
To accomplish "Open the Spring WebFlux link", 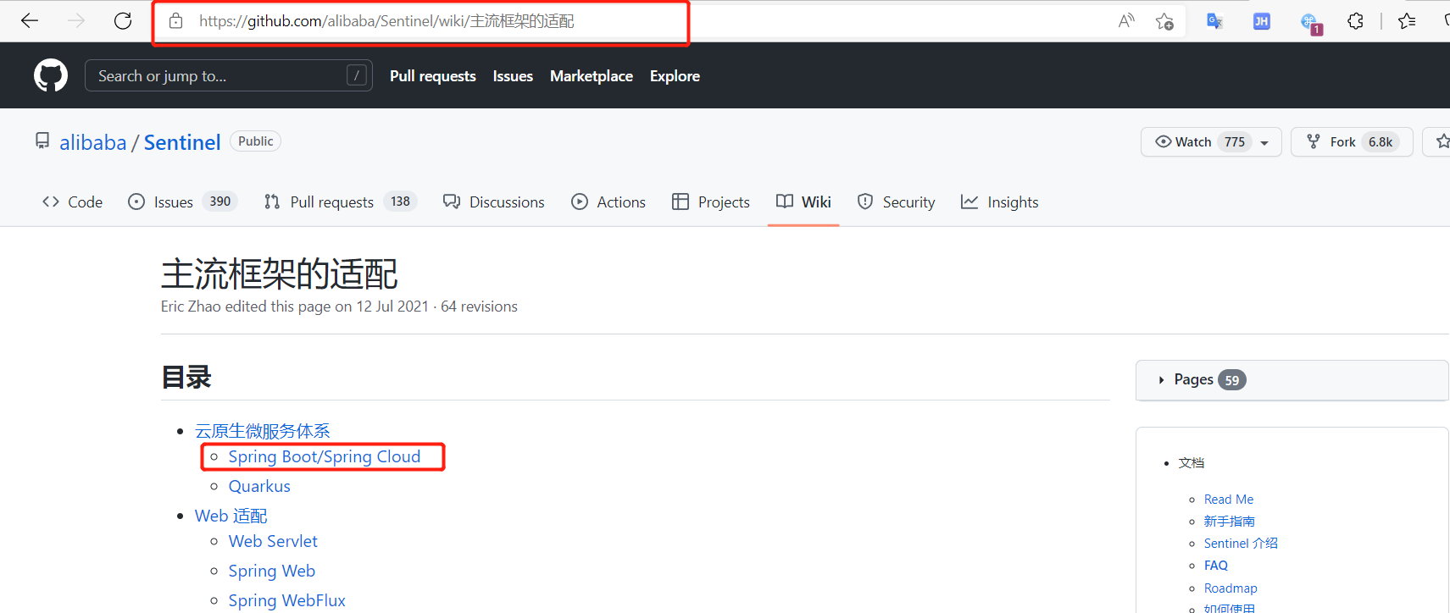I will [287, 600].
